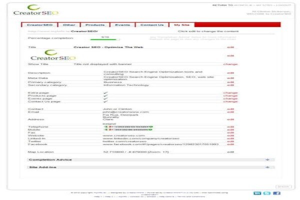Click the CreatorSEO logo in the header
The image size is (300, 200).
click(36, 10)
